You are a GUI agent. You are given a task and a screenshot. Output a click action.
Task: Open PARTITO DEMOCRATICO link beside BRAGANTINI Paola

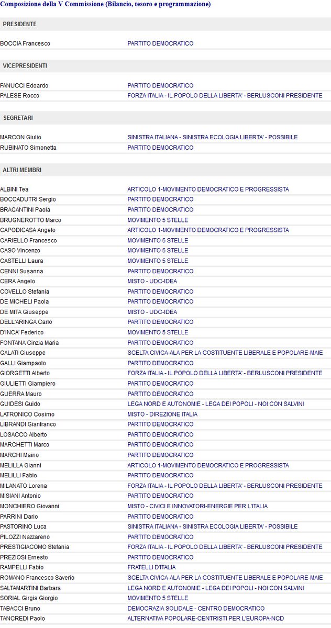160,210
